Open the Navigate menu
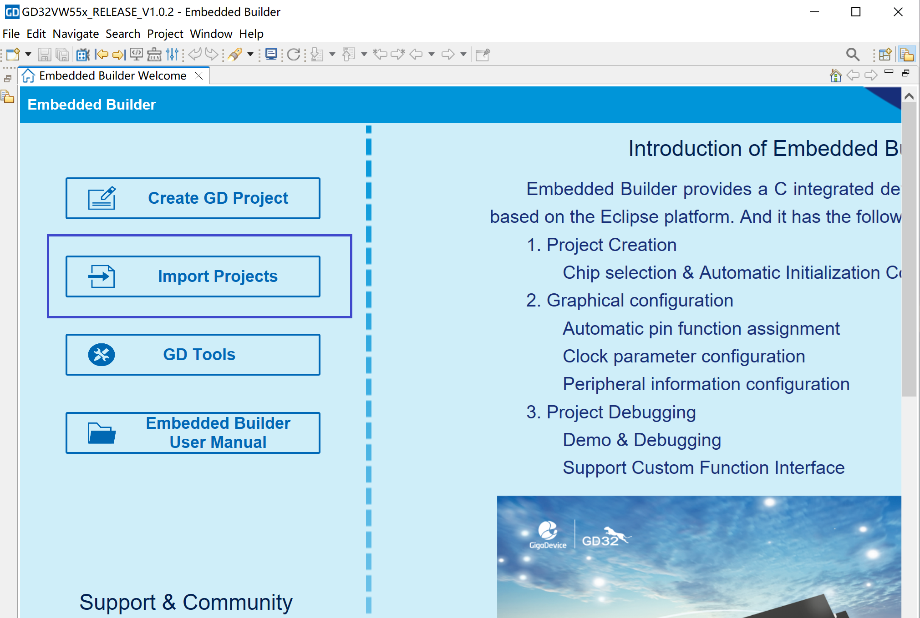 pyautogui.click(x=76, y=34)
